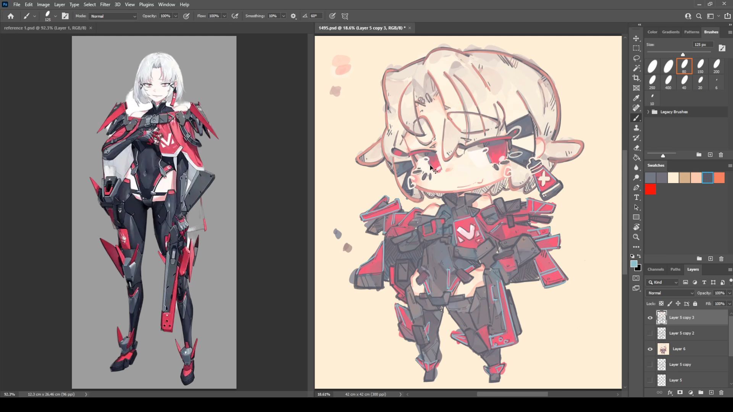Select the Brush tool in toolbar
This screenshot has width=733, height=412.
[636, 118]
